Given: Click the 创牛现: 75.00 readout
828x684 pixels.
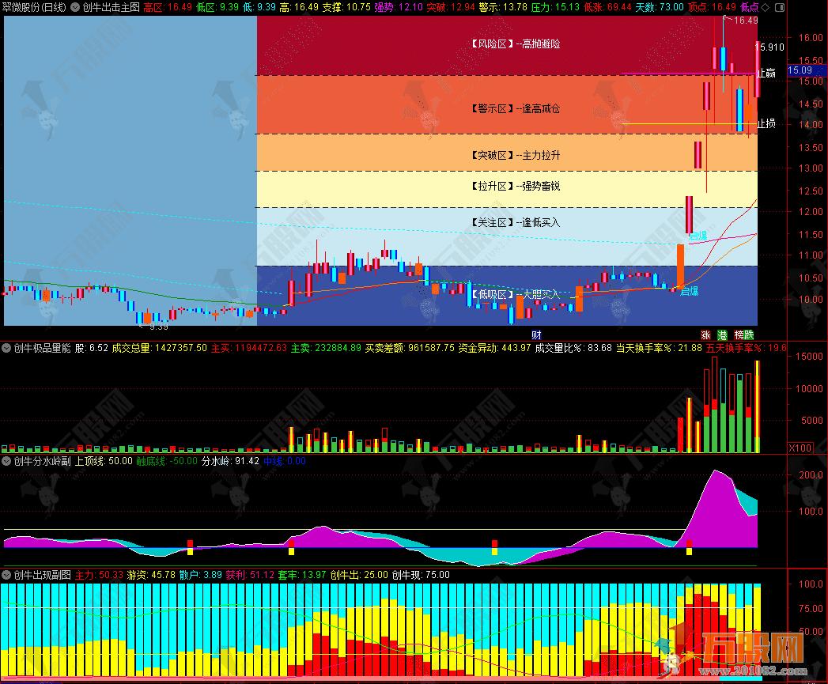Looking at the screenshot, I should tap(421, 575).
